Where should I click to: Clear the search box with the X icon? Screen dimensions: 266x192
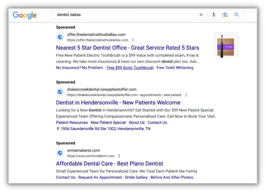[x=201, y=15]
